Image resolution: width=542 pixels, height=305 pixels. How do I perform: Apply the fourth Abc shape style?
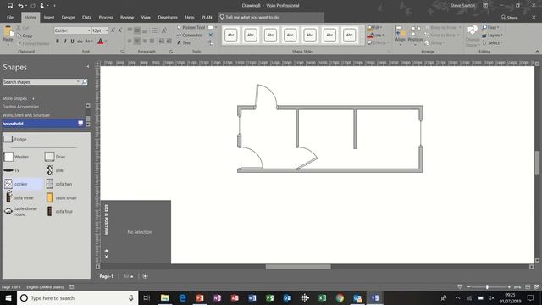(290, 35)
